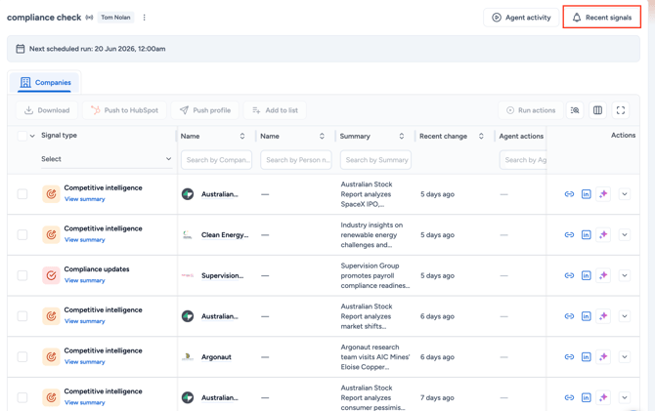Screen dimensions: 655x411
Task: Open source link icon on Clean Energy row
Action: point(569,235)
